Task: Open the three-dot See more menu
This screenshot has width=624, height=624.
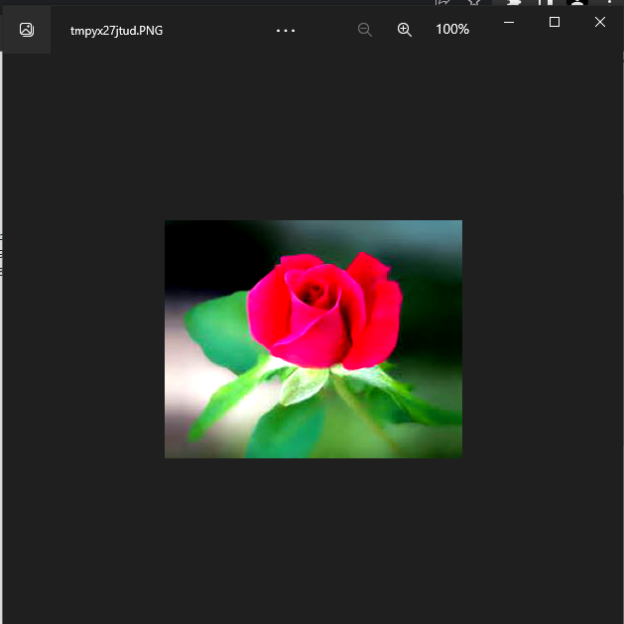Action: (x=286, y=30)
